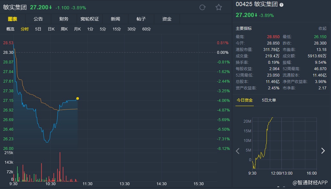Click the question mark icon next to 敏实集团
Viewport: 331px width, 189px height.
[281, 5]
